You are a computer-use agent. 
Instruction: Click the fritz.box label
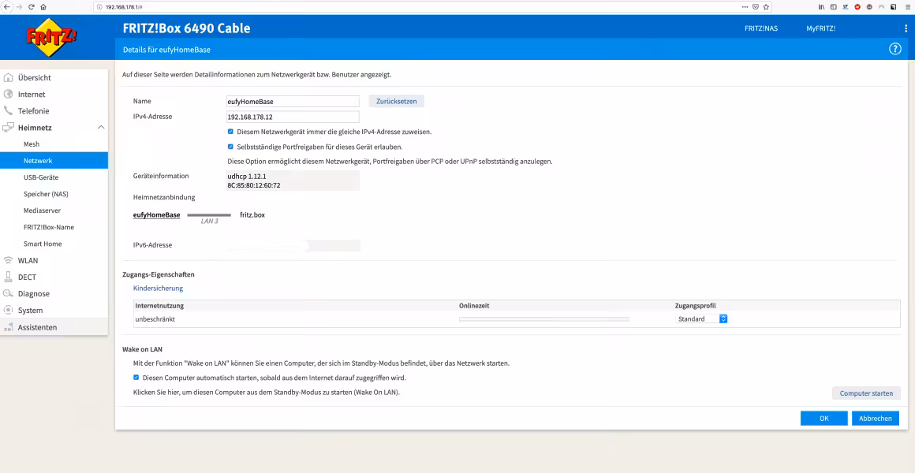tap(252, 215)
